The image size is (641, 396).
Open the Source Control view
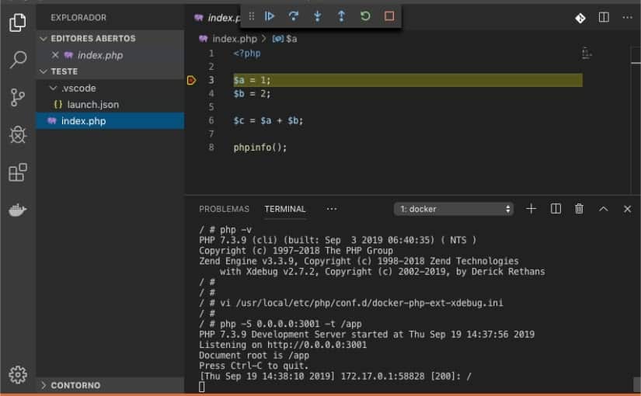pos(18,97)
